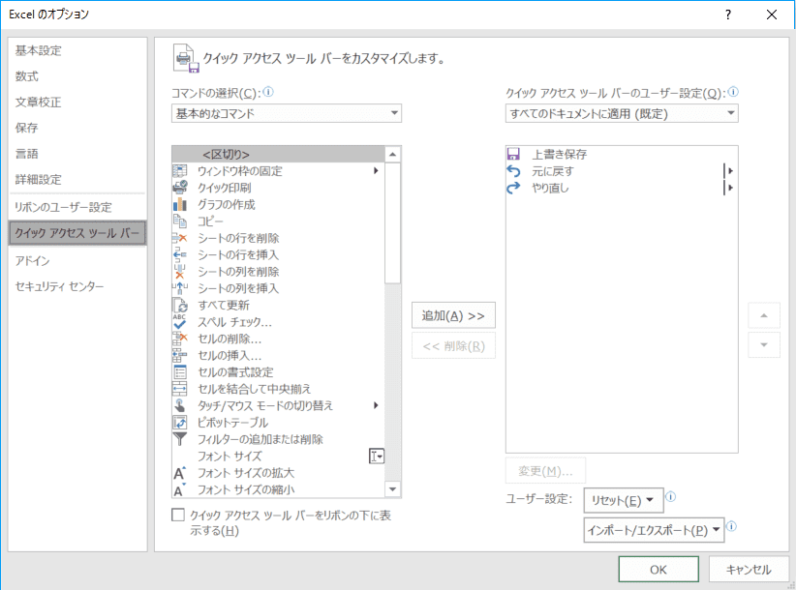
Task: Click command list scrollbar up arrow
Action: (x=392, y=154)
